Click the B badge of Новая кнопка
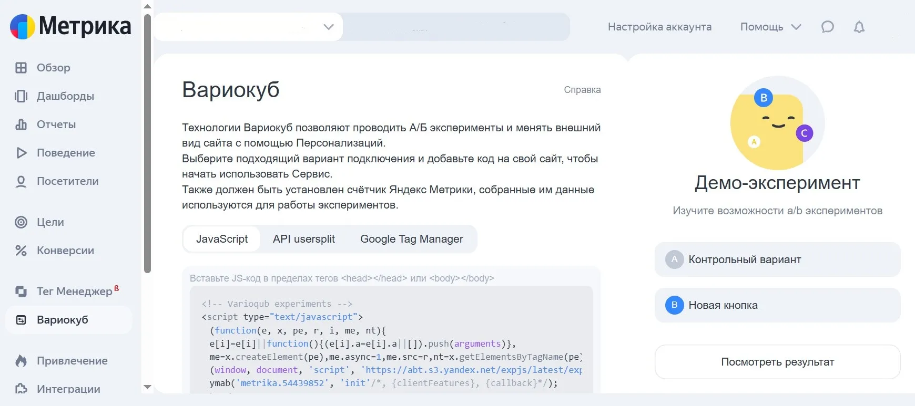Screen dimensions: 915x406 coord(674,305)
